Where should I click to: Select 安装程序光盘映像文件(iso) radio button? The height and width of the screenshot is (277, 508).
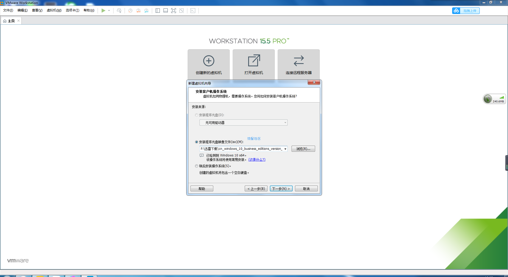click(x=197, y=142)
